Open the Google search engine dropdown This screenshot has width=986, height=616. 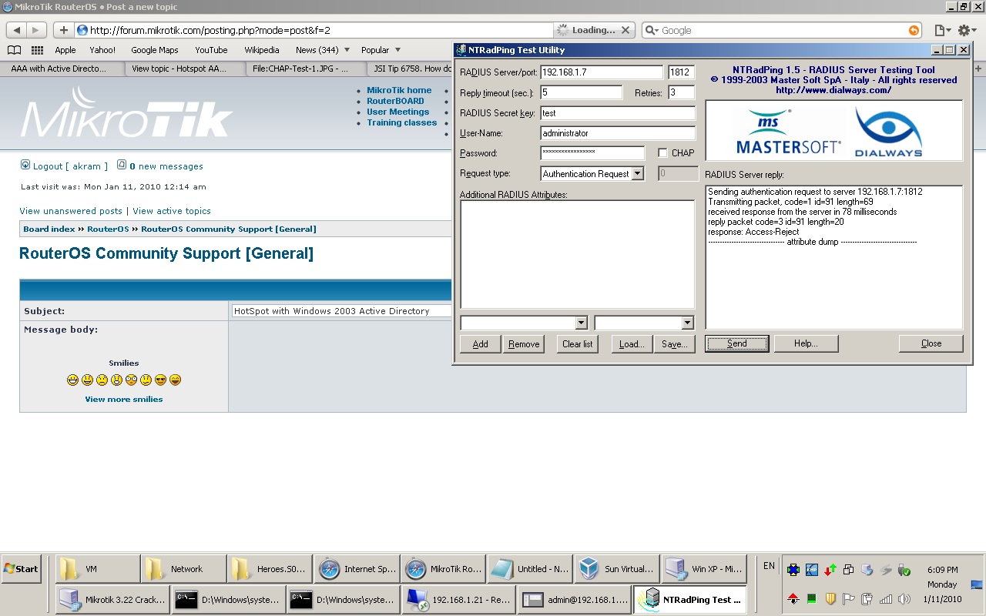[x=652, y=30]
